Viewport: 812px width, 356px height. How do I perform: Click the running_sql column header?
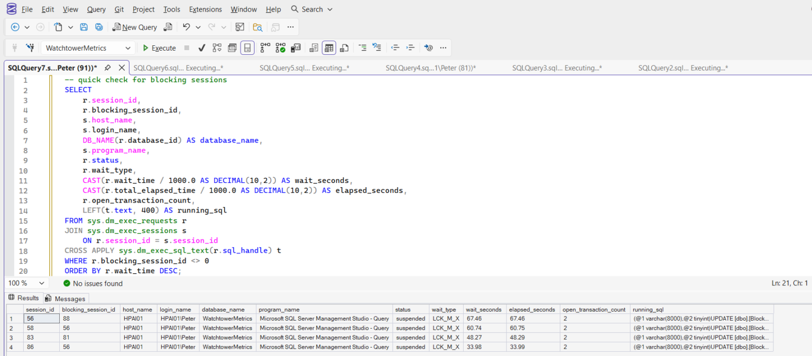point(702,310)
